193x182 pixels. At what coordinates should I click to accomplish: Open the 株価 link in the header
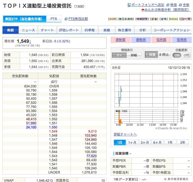tap(174, 5)
